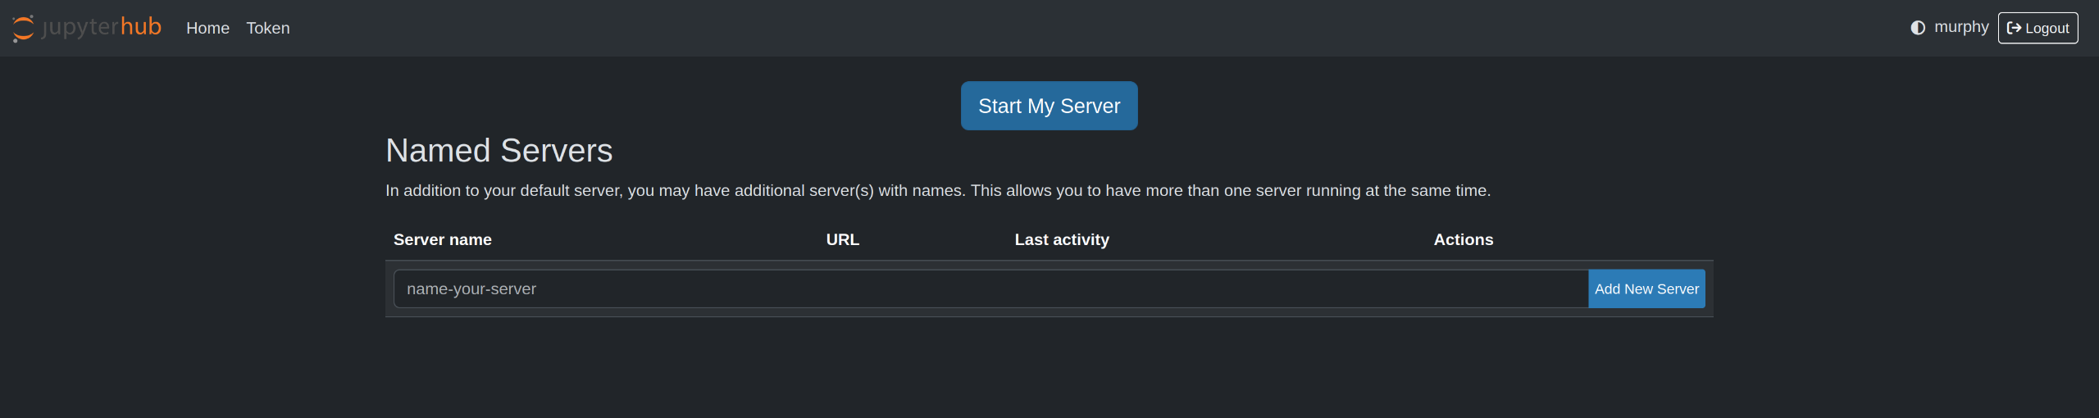Select the URL column header
The height and width of the screenshot is (418, 2099).
pos(842,240)
